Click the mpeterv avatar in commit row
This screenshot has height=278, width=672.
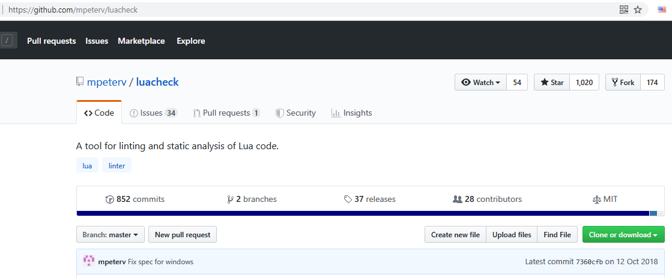[x=89, y=261]
